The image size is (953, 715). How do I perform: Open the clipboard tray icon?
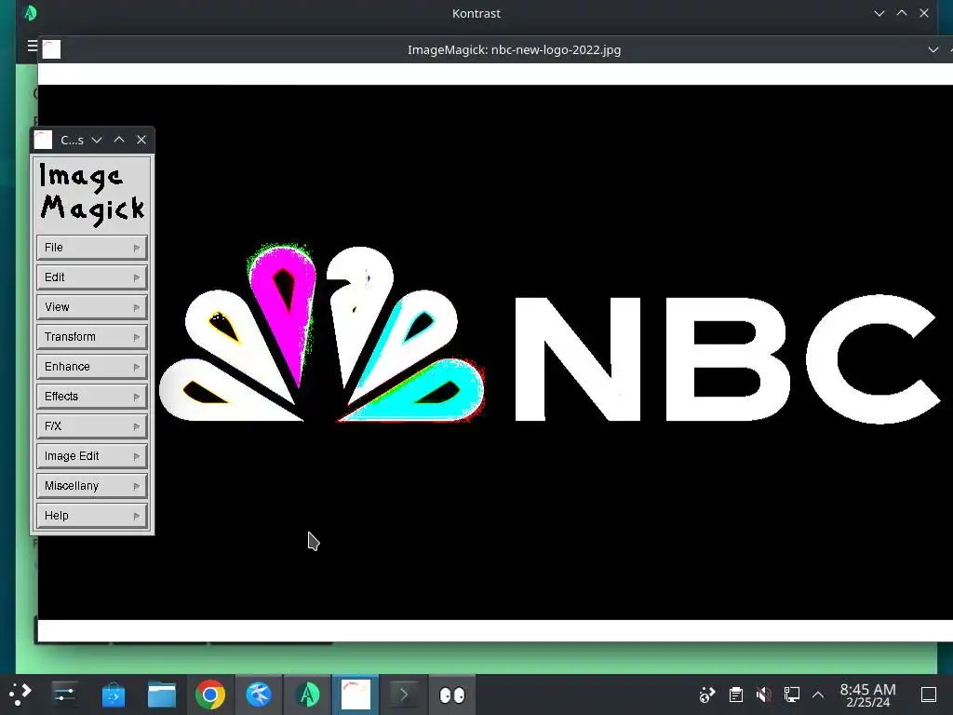[x=736, y=695]
